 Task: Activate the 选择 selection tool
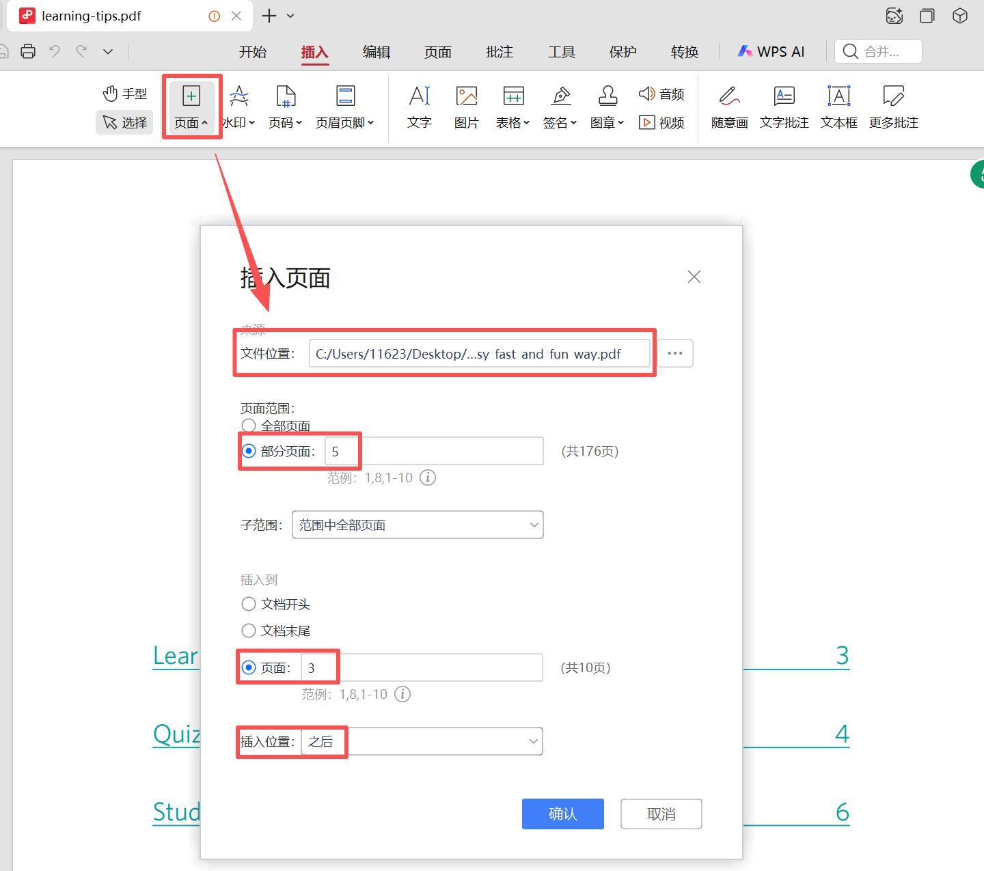click(x=124, y=122)
